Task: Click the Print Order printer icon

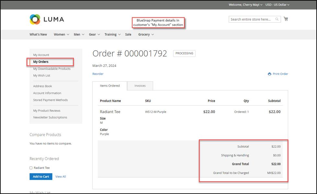Action: tap(269, 74)
